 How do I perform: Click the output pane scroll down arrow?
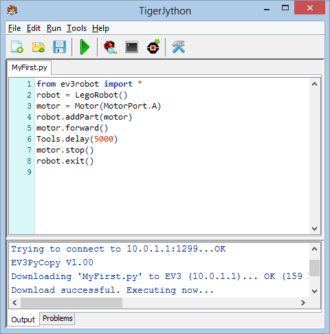click(x=314, y=291)
